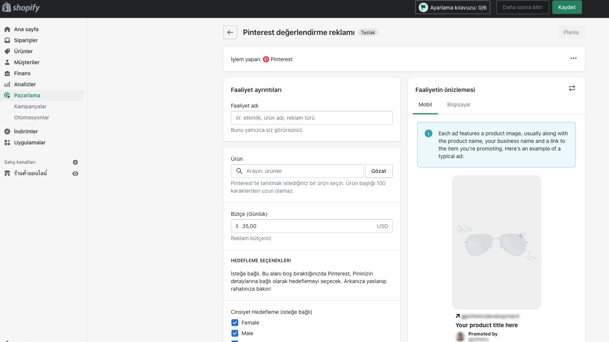This screenshot has width=609, height=342.
Task: Add a sales channel with plus icon
Action: point(75,162)
